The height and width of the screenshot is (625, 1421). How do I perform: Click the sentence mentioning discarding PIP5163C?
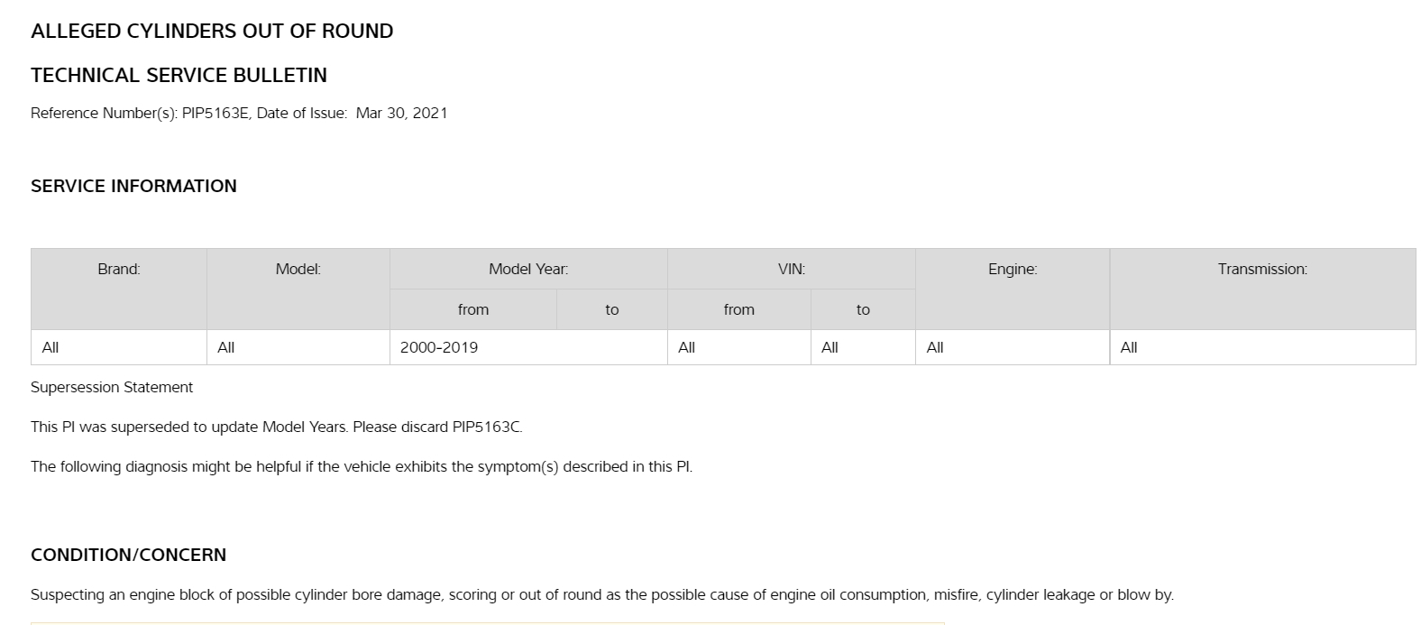click(x=276, y=427)
